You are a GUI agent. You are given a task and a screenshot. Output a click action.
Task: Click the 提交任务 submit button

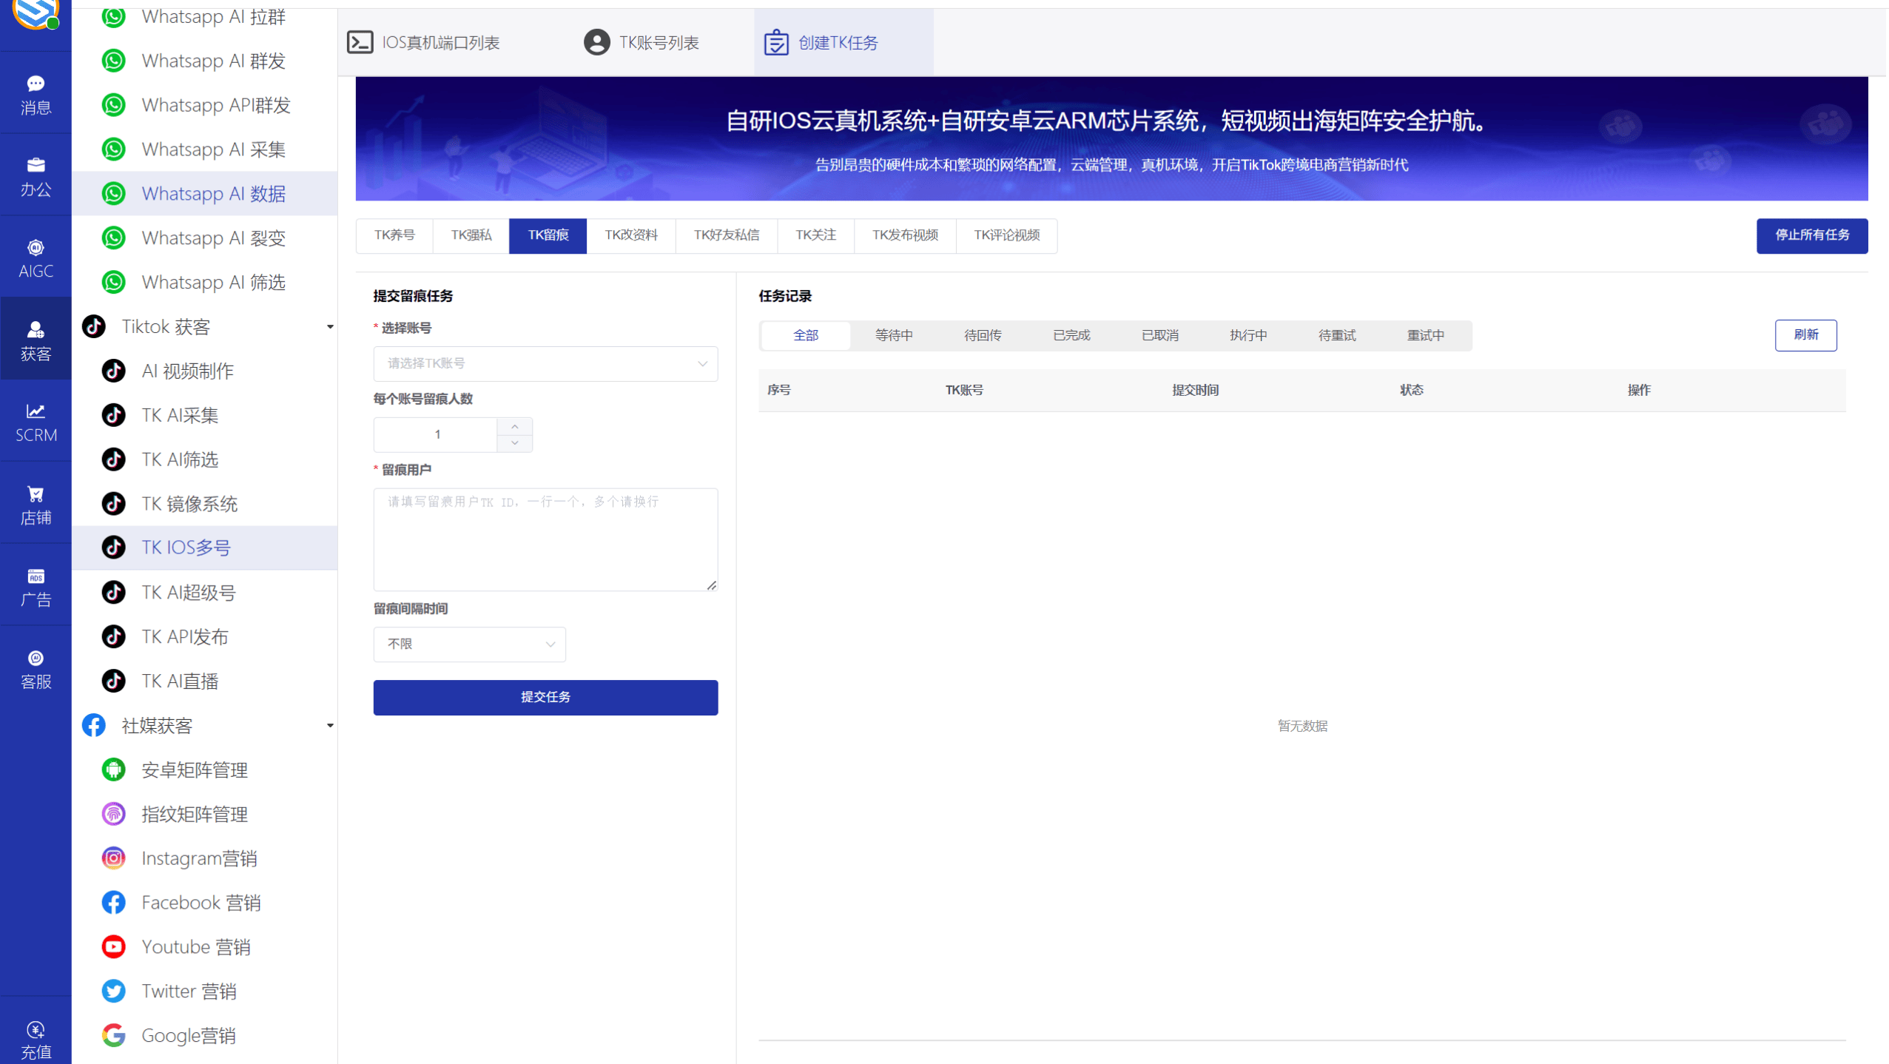[x=545, y=697]
